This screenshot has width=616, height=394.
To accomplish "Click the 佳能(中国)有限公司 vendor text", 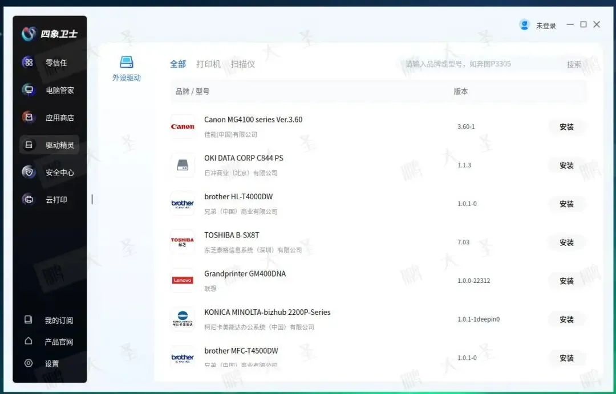I will (230, 134).
